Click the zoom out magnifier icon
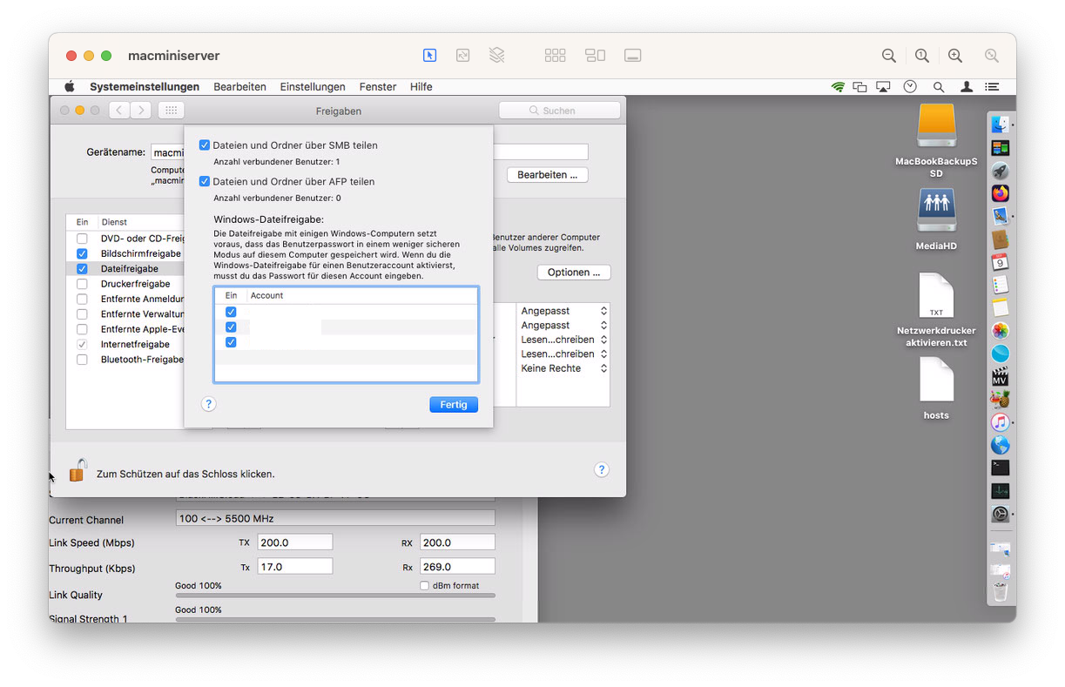Viewport: 1065px width, 687px height. [889, 55]
